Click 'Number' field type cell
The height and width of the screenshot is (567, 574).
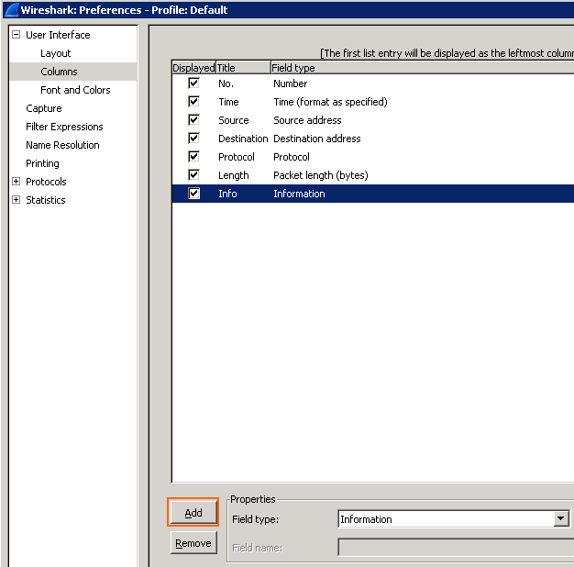(291, 83)
